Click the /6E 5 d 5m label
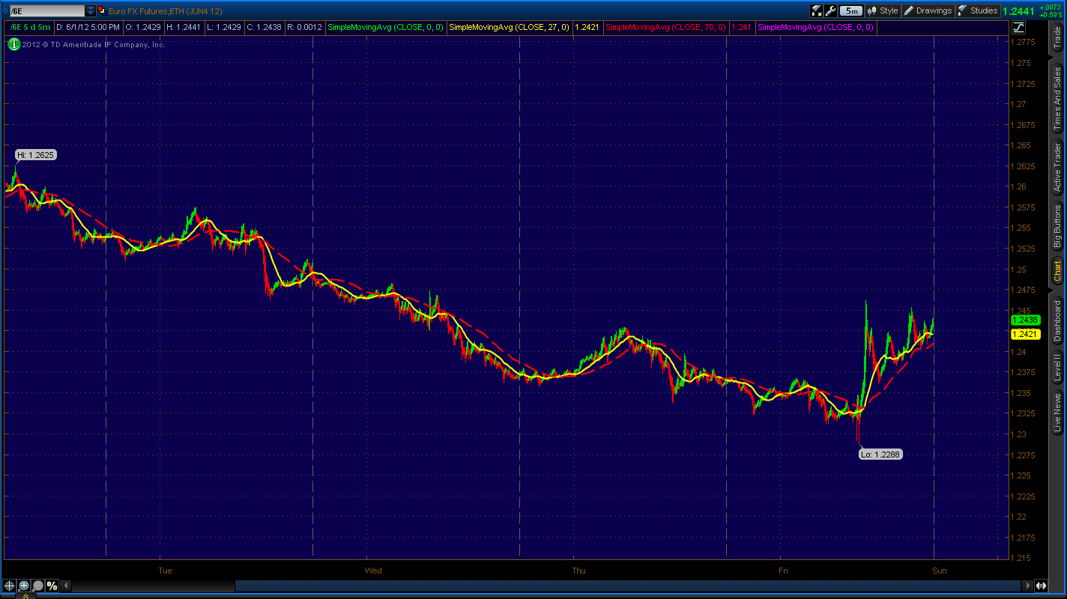1067x599 pixels. click(x=30, y=27)
